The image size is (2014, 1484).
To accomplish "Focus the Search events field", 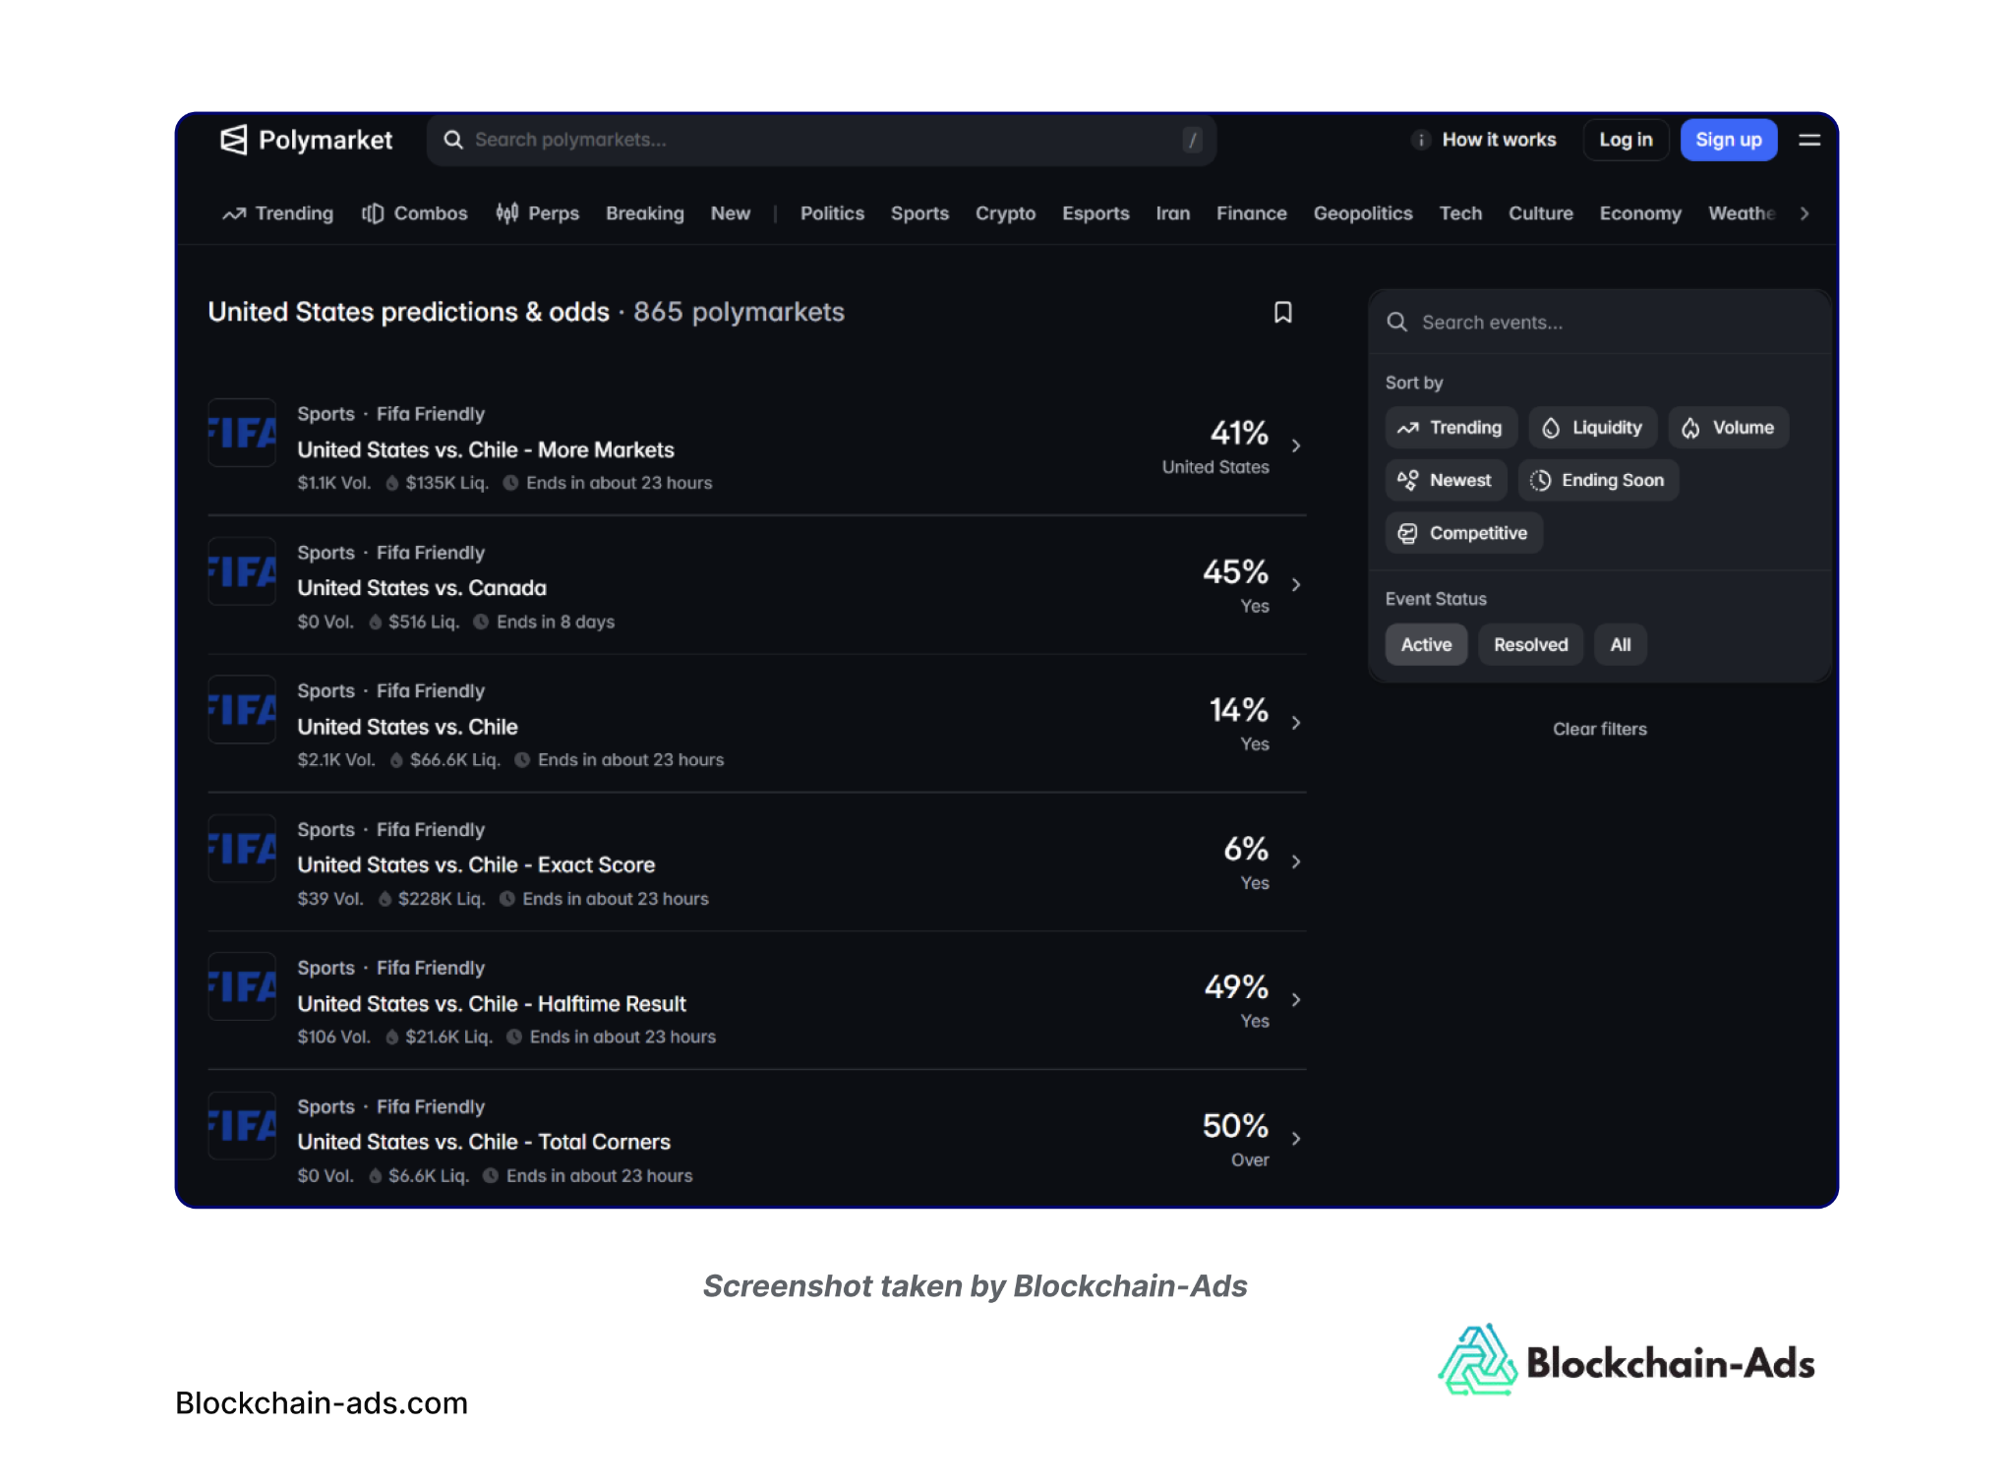I will (x=1599, y=322).
